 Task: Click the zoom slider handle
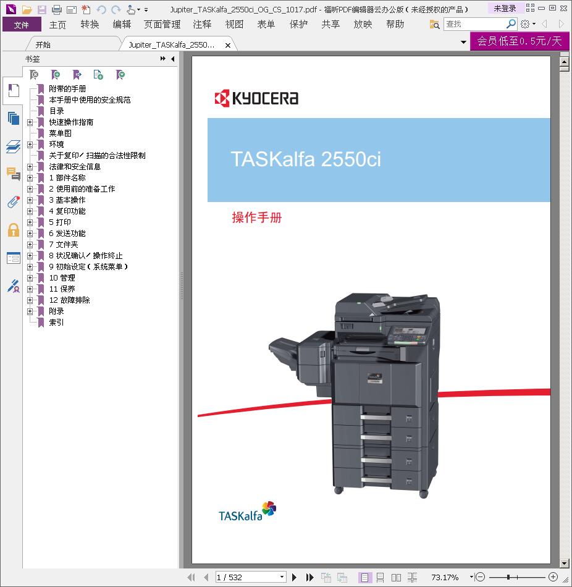pos(508,577)
